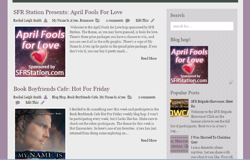Open the 'SFR Station Presents: April Fools For Love' post title
Viewport: 250px width, 160px height.
pyautogui.click(x=68, y=12)
